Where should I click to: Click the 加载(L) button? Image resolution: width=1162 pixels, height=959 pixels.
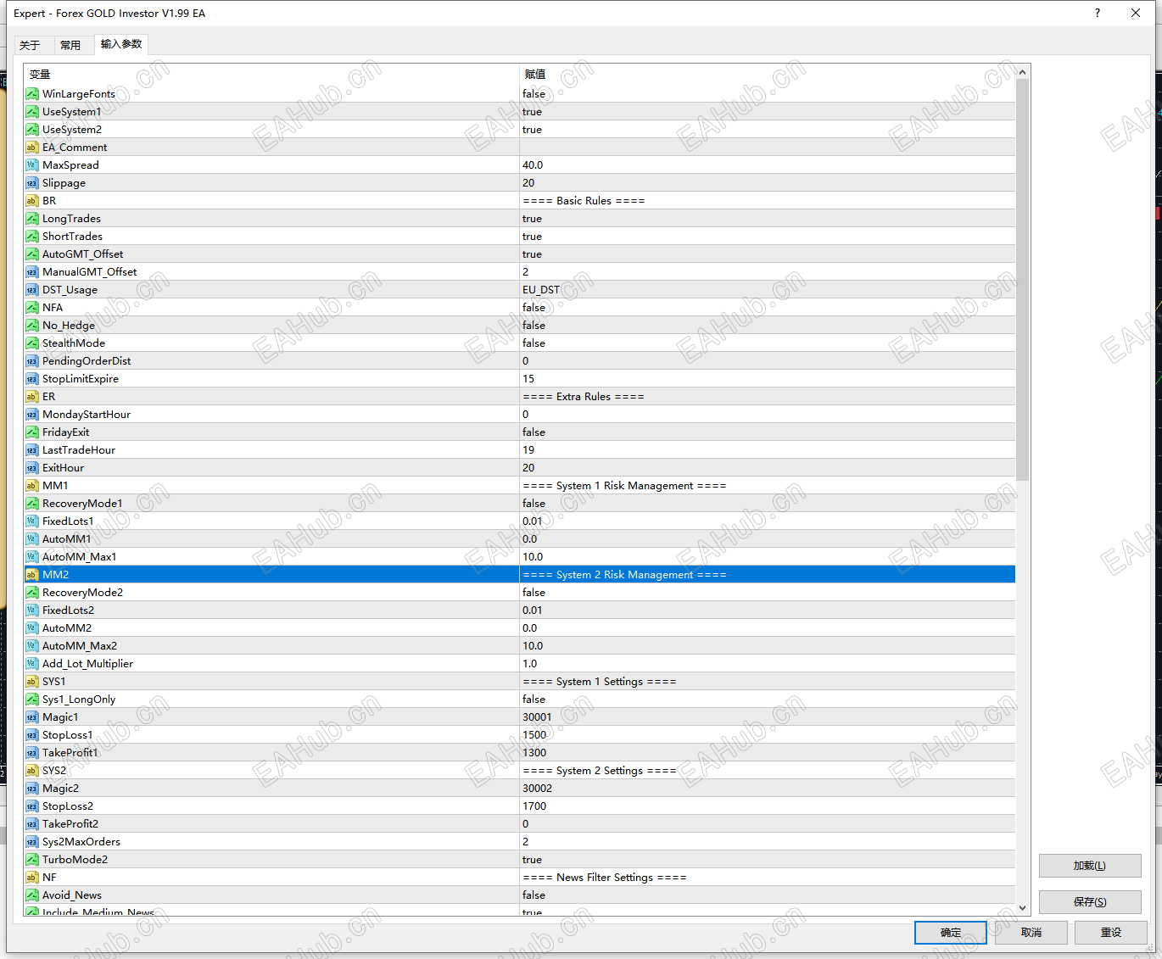coord(1090,866)
